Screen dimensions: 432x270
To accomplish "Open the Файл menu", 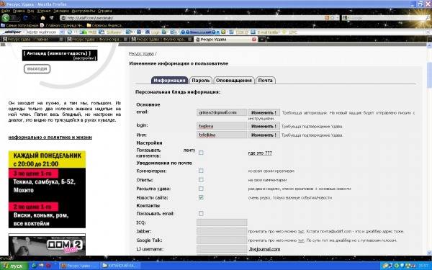I will point(6,11).
